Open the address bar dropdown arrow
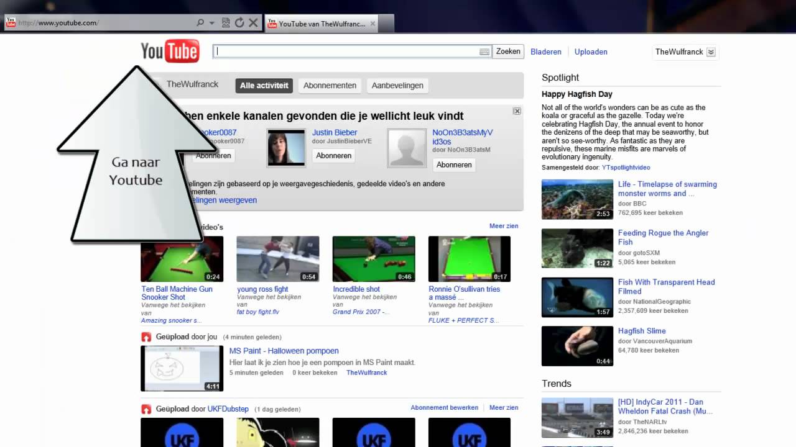796x447 pixels. point(212,23)
